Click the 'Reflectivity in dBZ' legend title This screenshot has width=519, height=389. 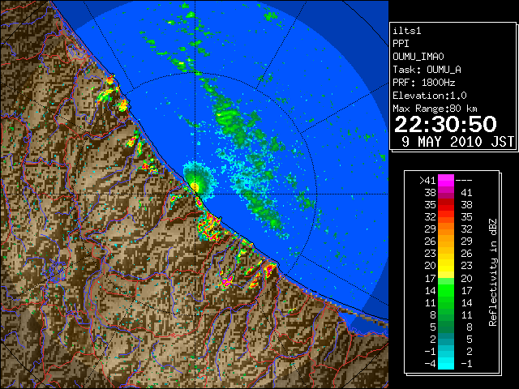tap(492, 272)
